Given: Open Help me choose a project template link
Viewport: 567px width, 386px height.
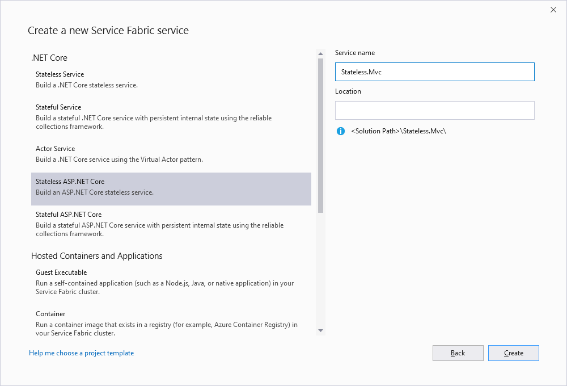Looking at the screenshot, I should point(81,353).
